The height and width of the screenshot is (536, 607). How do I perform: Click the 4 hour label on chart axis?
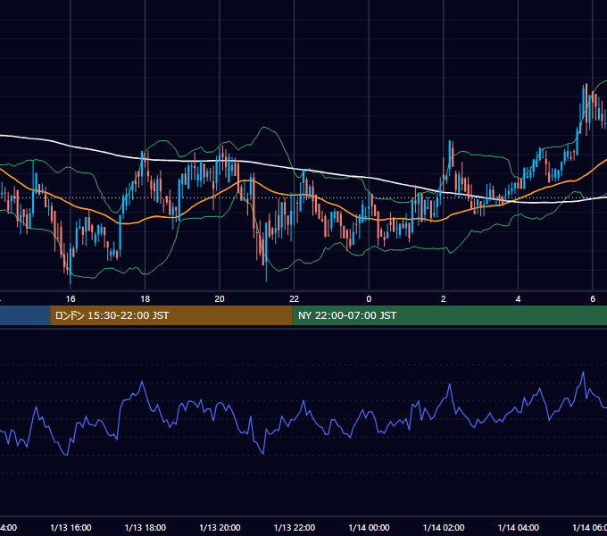[518, 298]
